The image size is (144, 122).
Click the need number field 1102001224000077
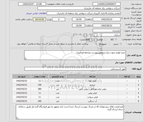106,4
